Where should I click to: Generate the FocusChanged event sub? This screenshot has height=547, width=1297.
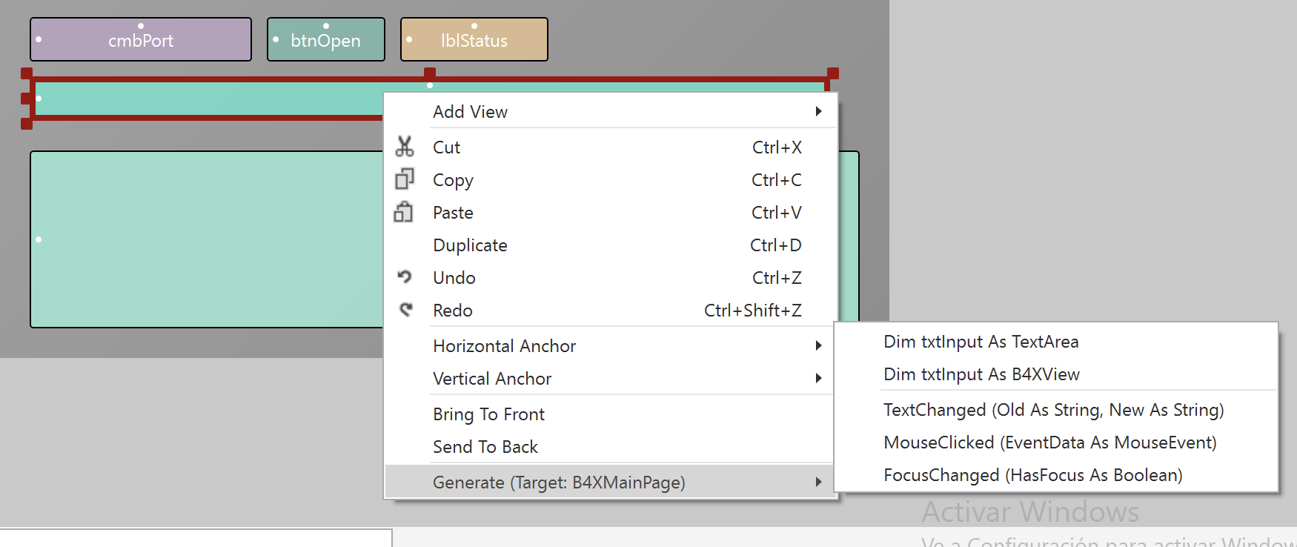click(x=1032, y=475)
